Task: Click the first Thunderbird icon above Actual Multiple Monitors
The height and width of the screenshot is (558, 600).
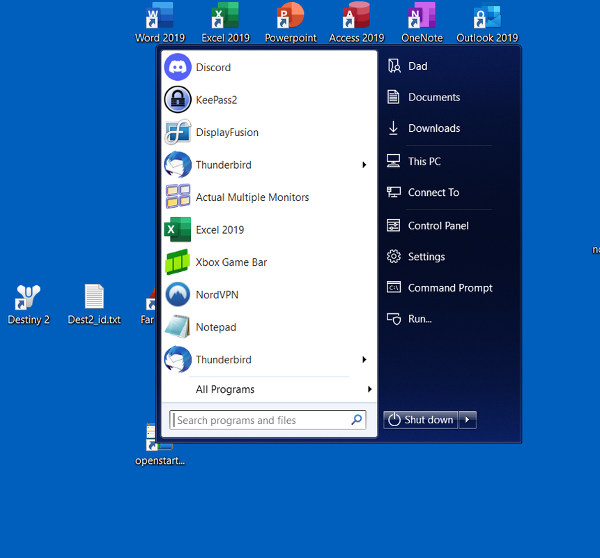Action: (178, 165)
